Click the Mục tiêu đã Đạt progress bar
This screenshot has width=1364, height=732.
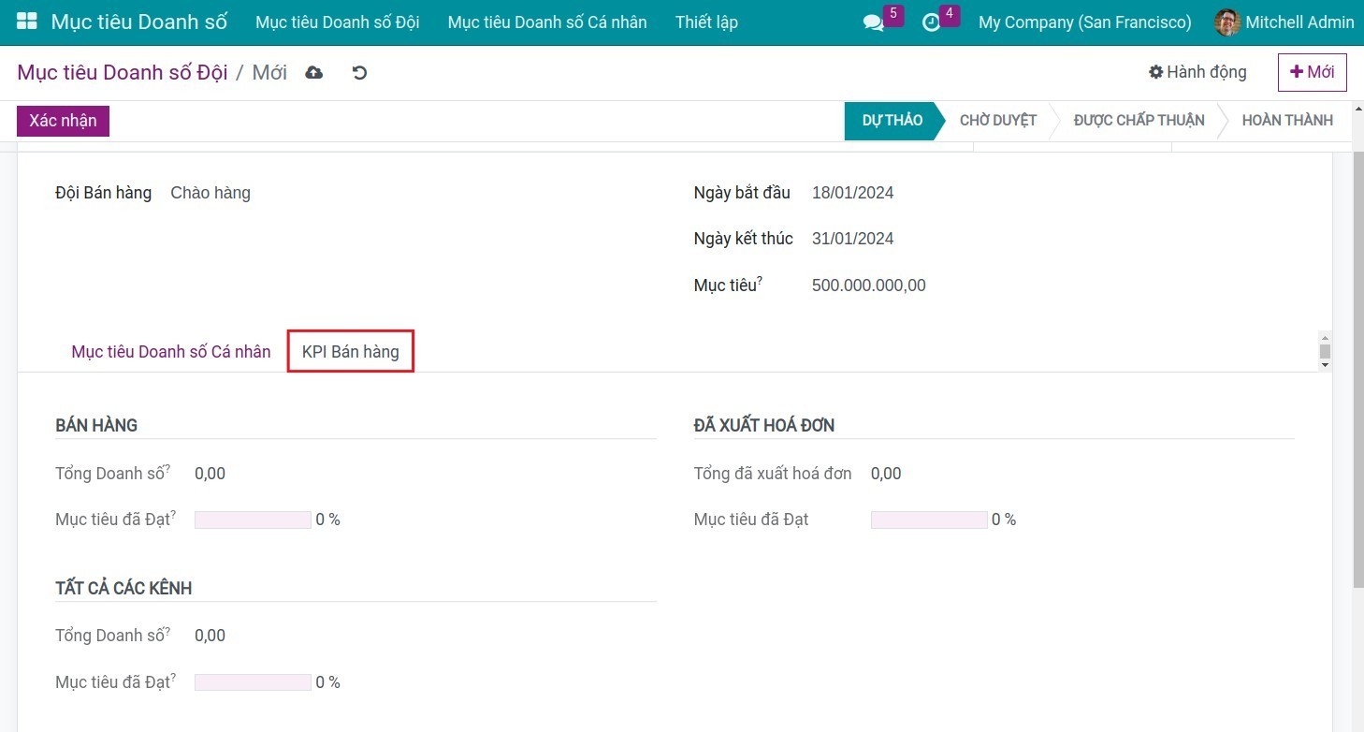tap(252, 519)
